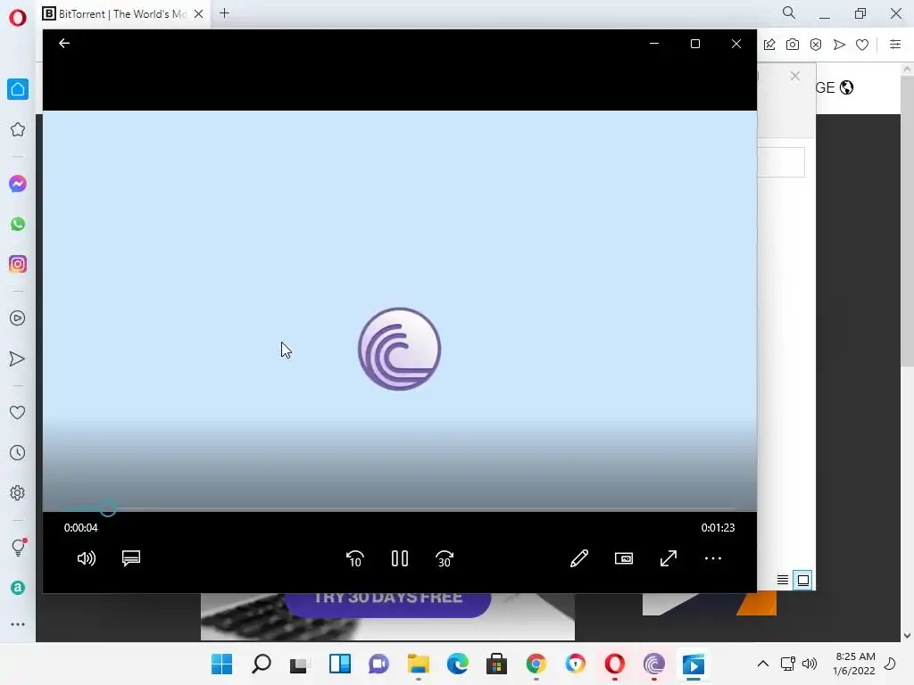Go back using the video player arrow
Screen dimensions: 914x685
[x=64, y=43]
